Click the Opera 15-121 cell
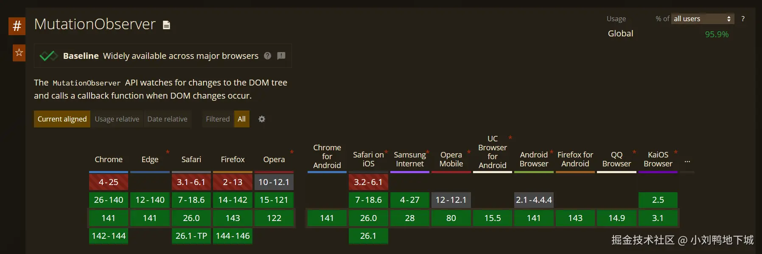Viewport: 762px width, 254px height. tap(274, 200)
